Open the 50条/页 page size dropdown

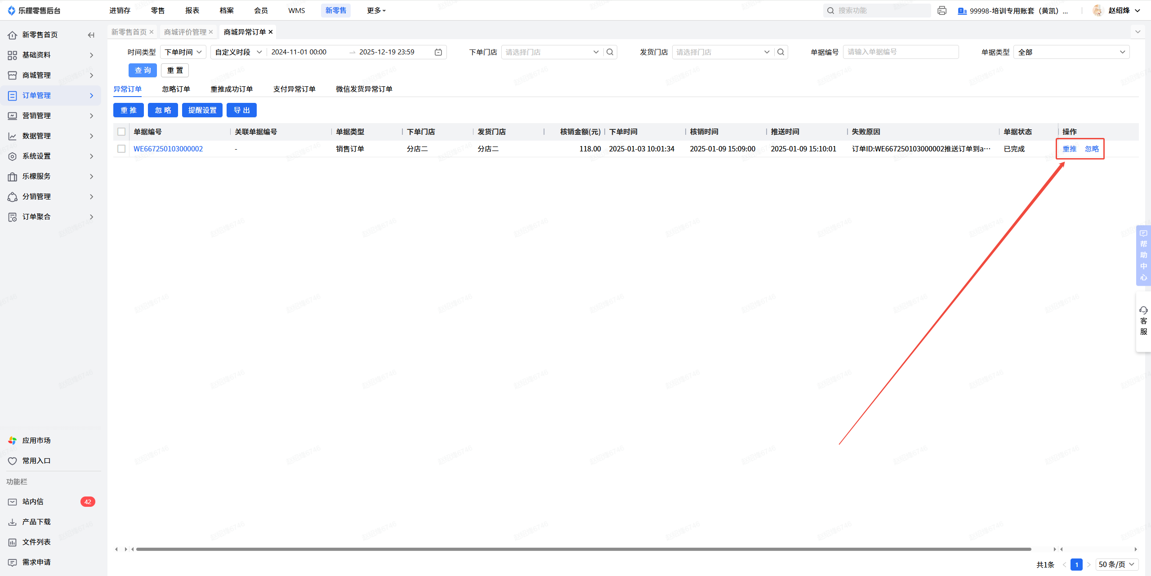point(1116,564)
